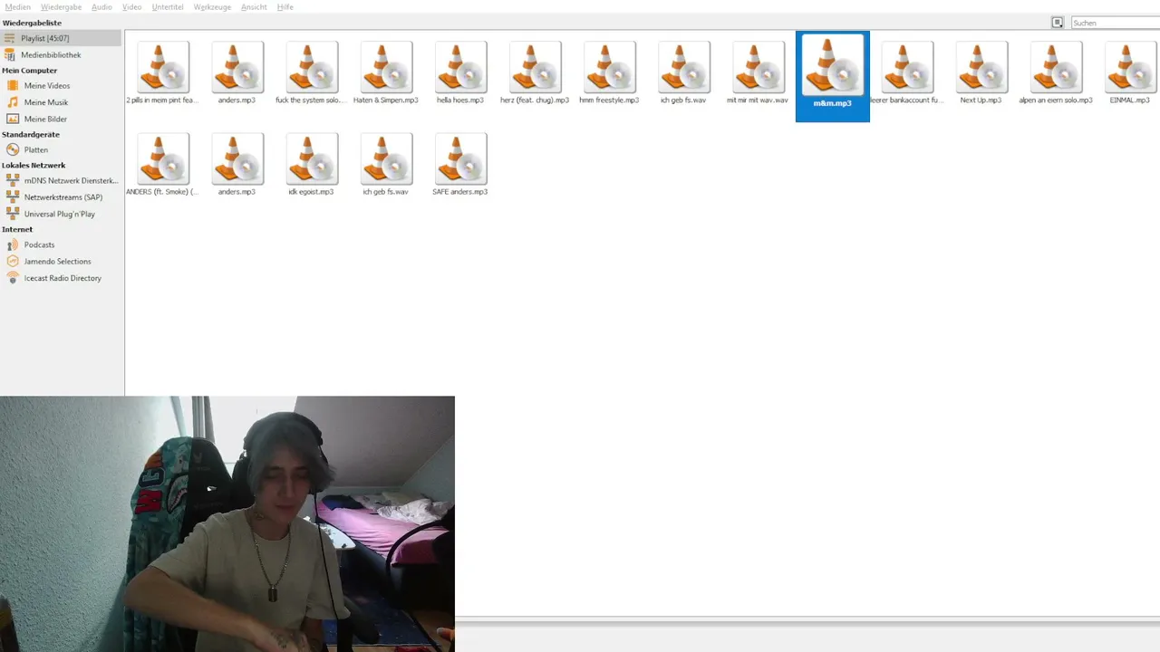Select Universal Plug'n'Play in the sidebar

(x=61, y=214)
